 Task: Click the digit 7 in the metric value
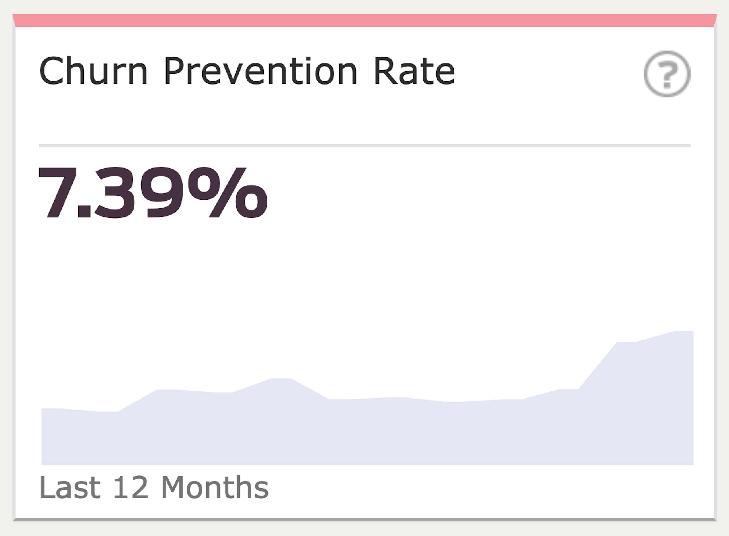coord(58,193)
